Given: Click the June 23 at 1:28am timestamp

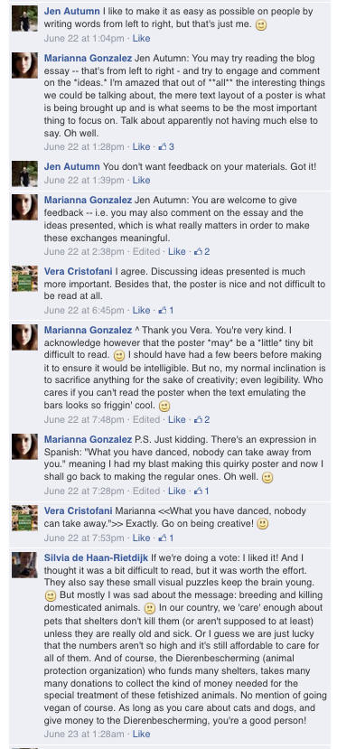Looking at the screenshot, I should [x=84, y=734].
